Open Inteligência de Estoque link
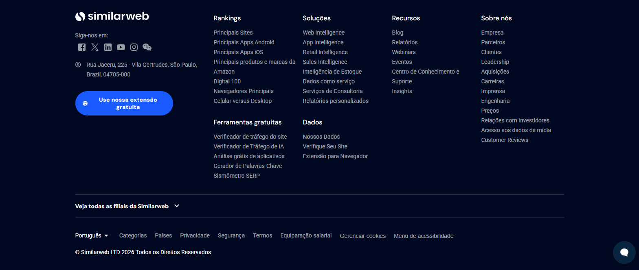639x270 pixels. [332, 72]
